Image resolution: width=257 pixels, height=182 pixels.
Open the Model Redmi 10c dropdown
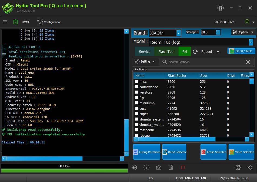click(251, 42)
